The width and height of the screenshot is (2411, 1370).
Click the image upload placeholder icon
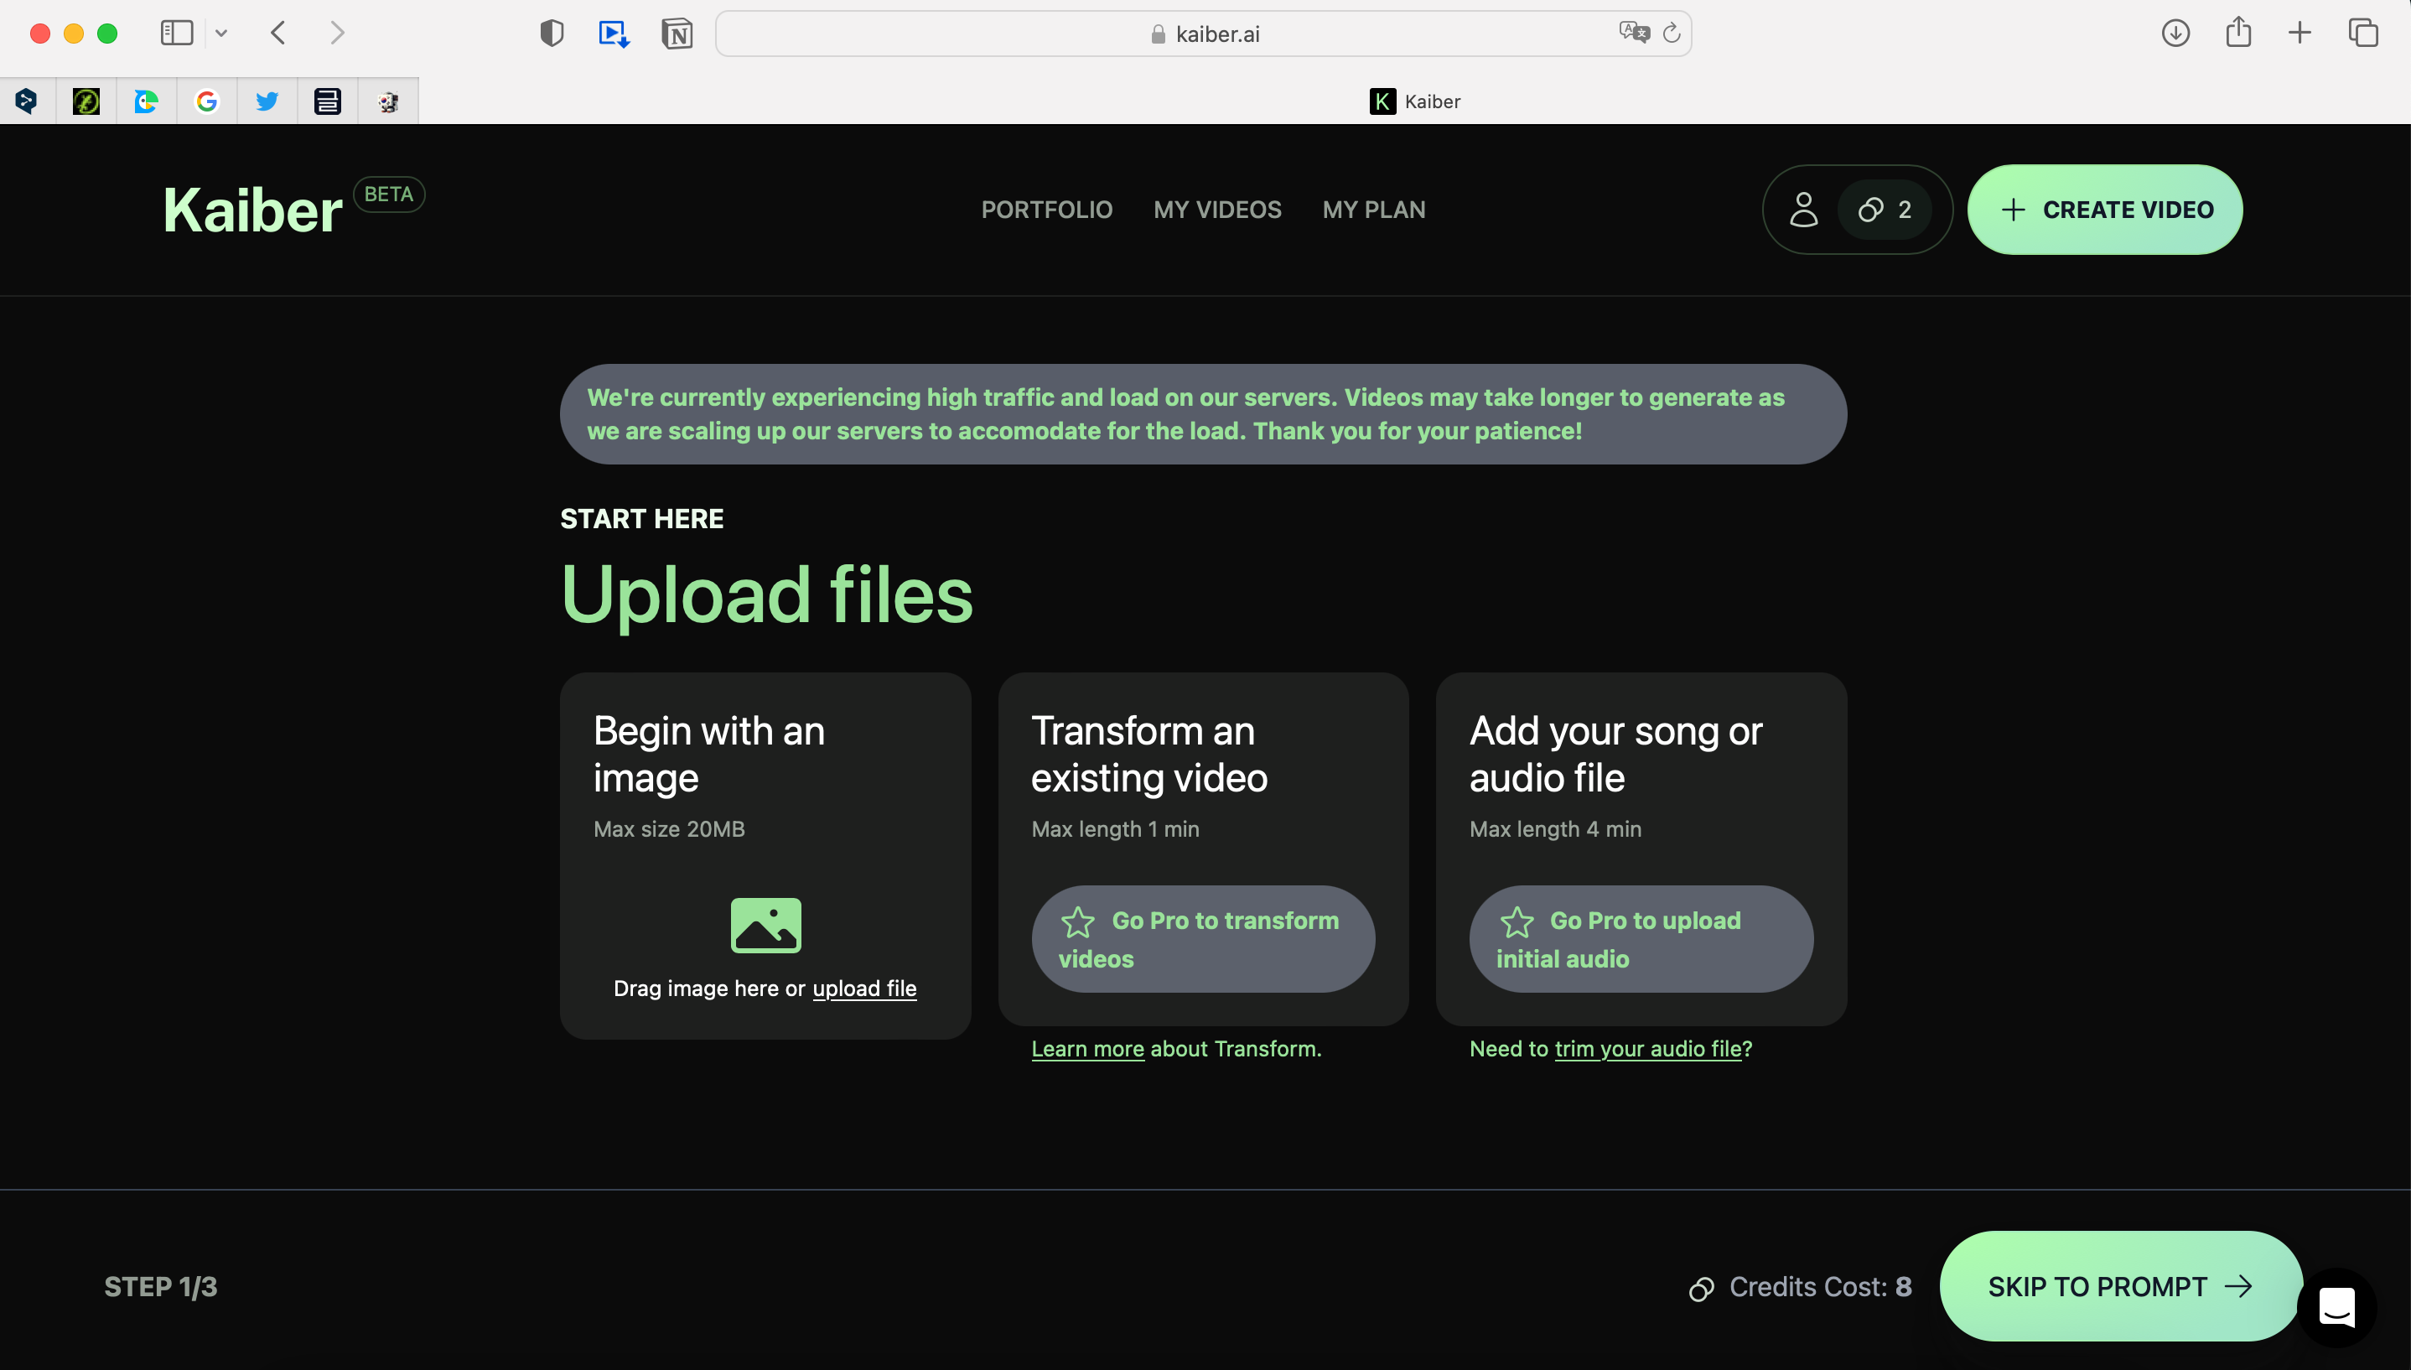coord(765,924)
